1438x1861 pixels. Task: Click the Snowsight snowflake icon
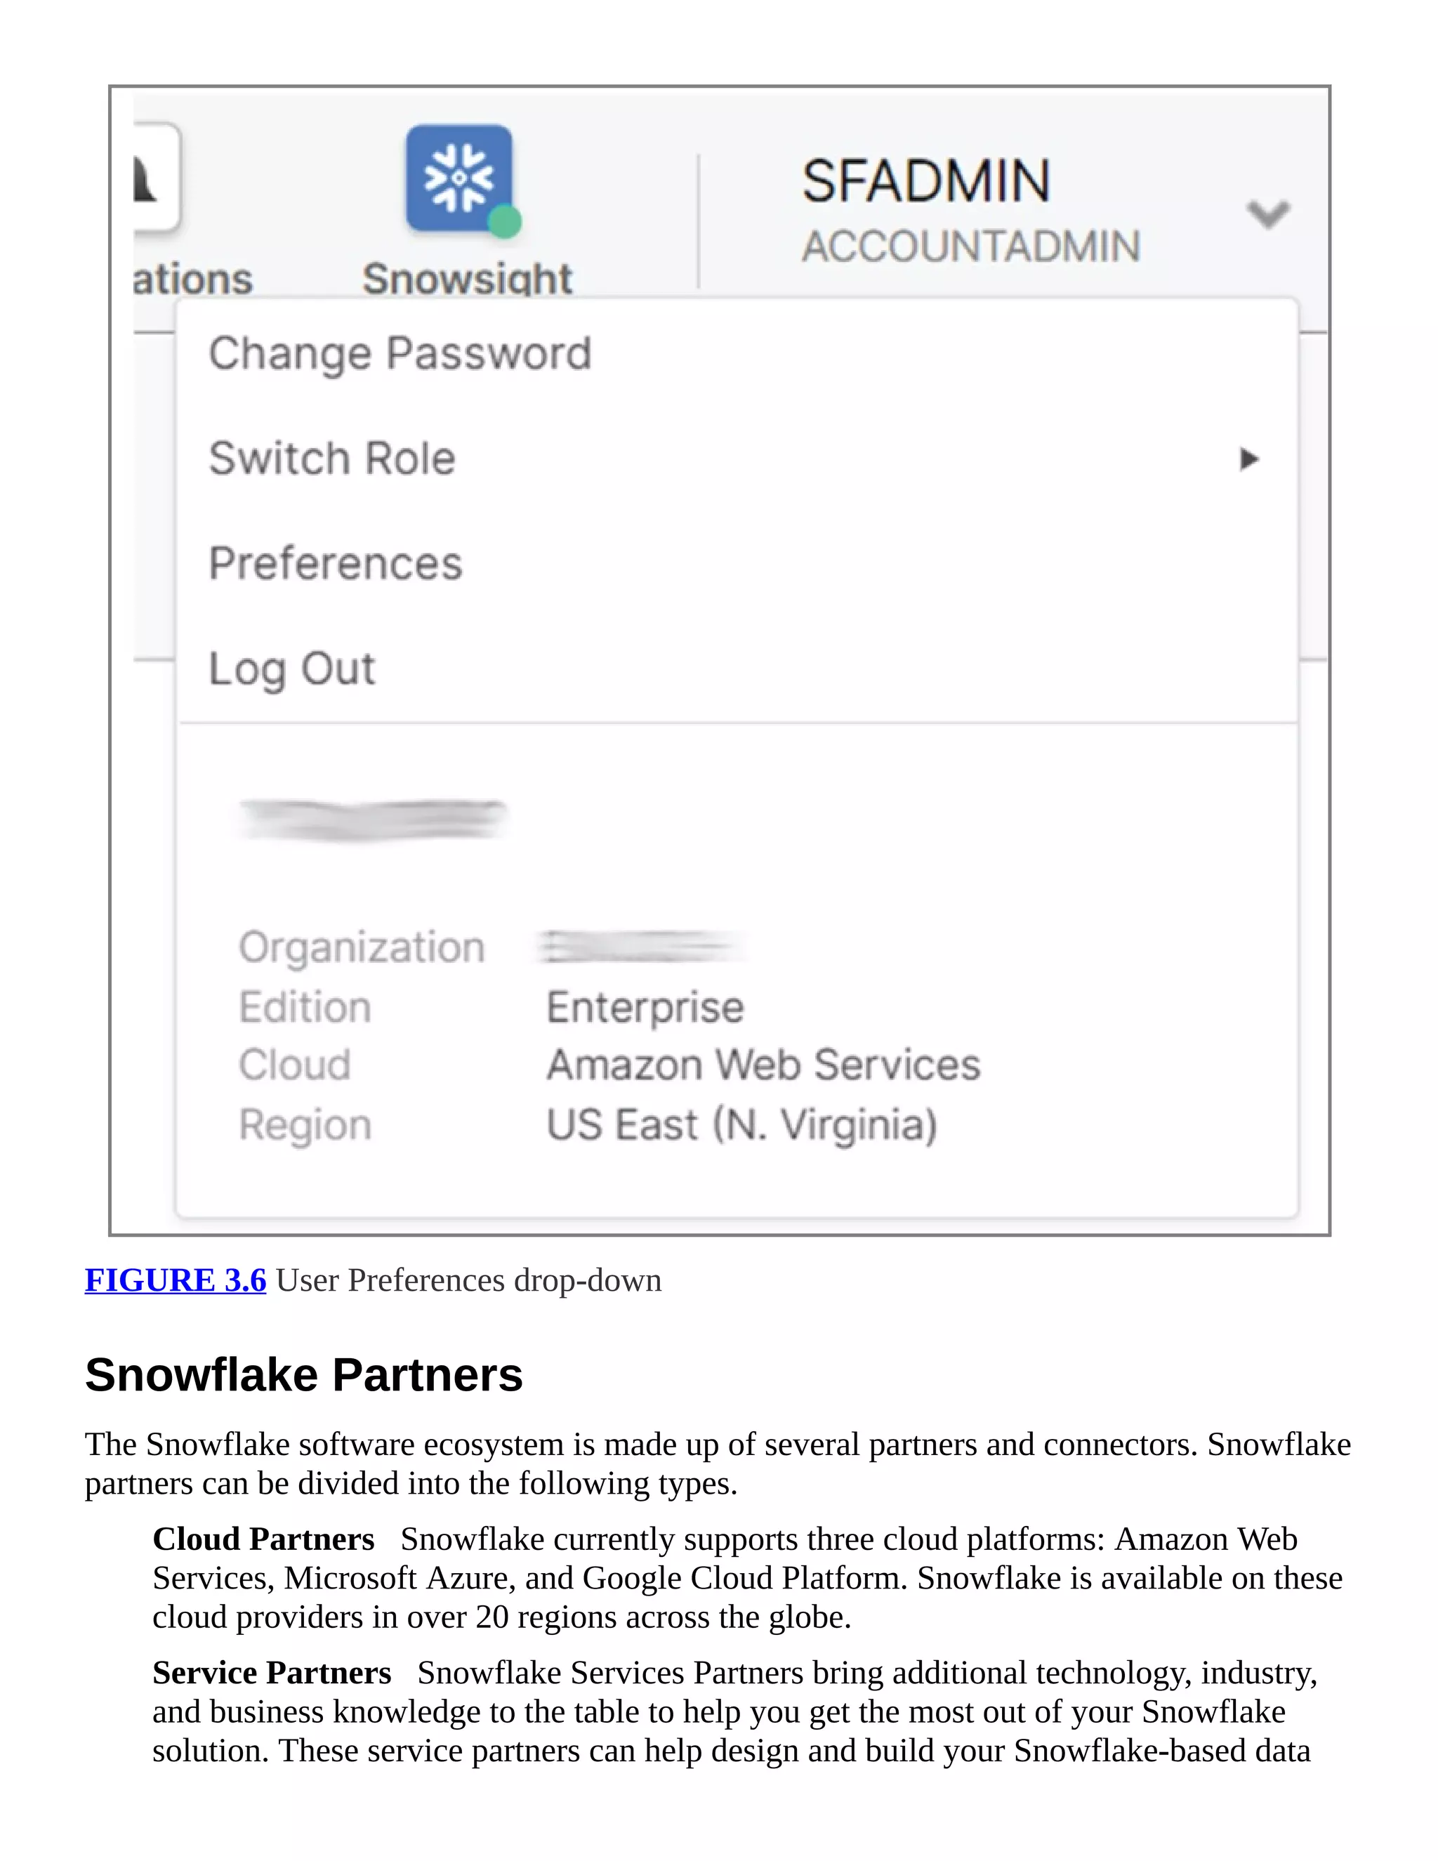click(x=459, y=178)
